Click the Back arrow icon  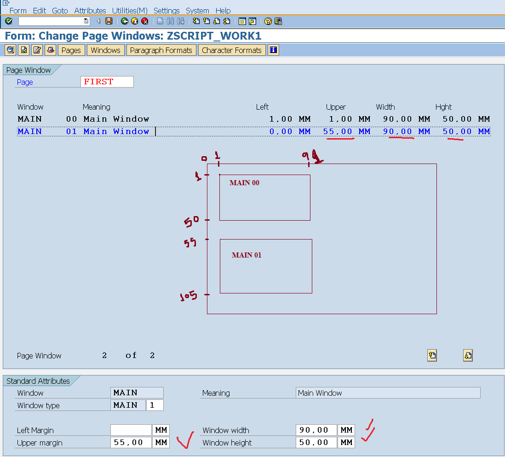click(x=124, y=21)
